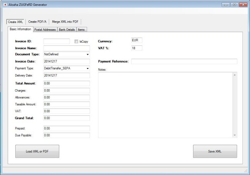250x175 pixels.
Task: Select the Prepaid field
Action: [x=67, y=128]
